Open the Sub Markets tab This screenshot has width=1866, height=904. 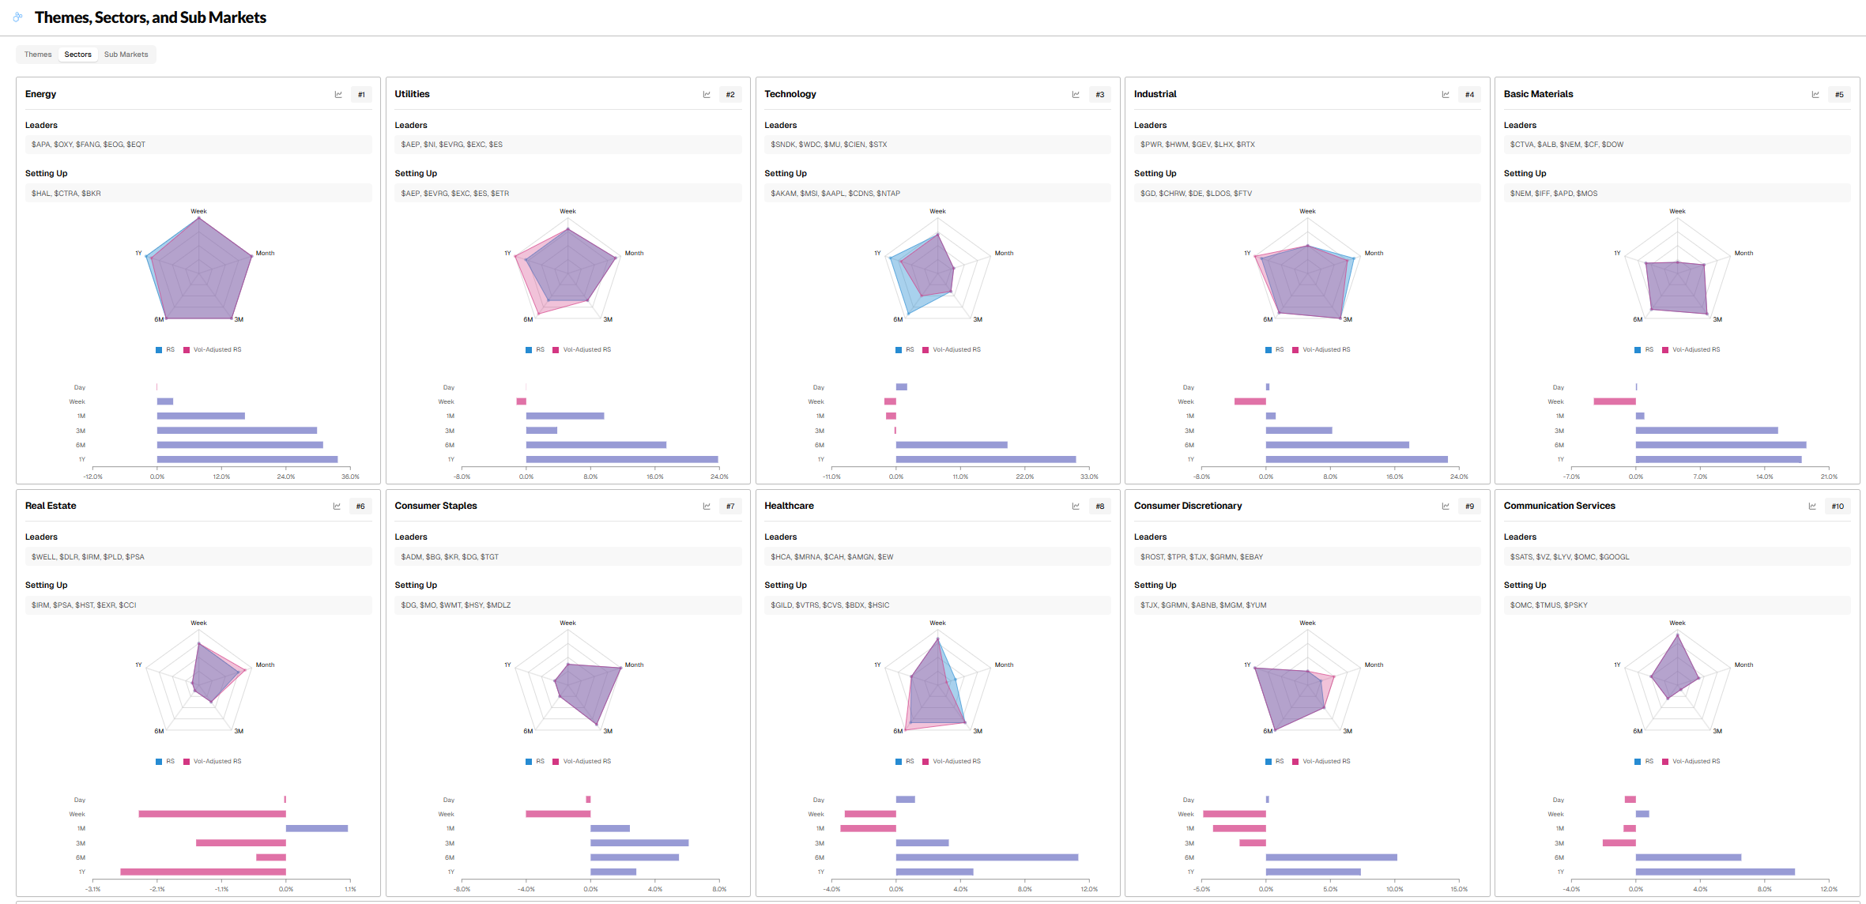pyautogui.click(x=126, y=55)
